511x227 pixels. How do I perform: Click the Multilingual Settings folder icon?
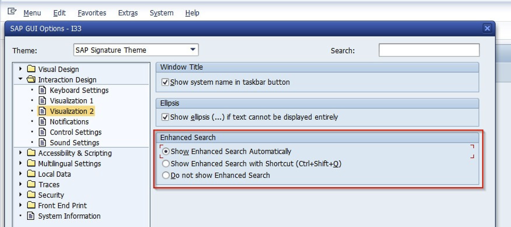point(31,163)
